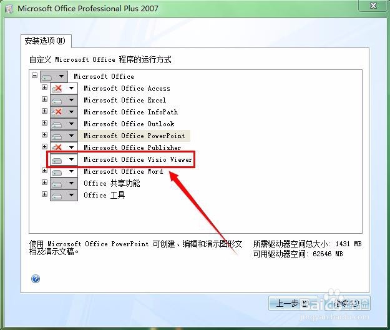390x330 pixels.
Task: Click the drive icon for PowerPoint
Action: point(57,136)
